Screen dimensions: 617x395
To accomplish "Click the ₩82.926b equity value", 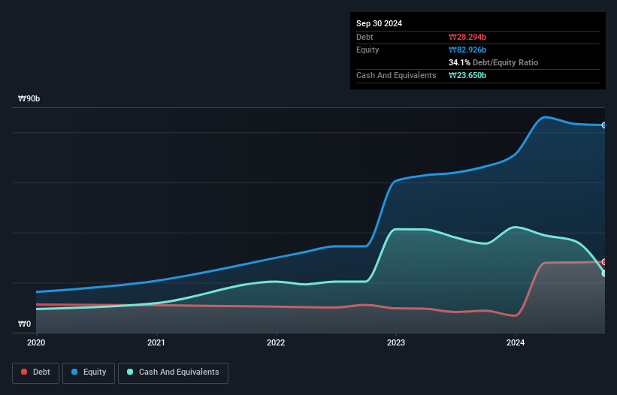I will [467, 50].
